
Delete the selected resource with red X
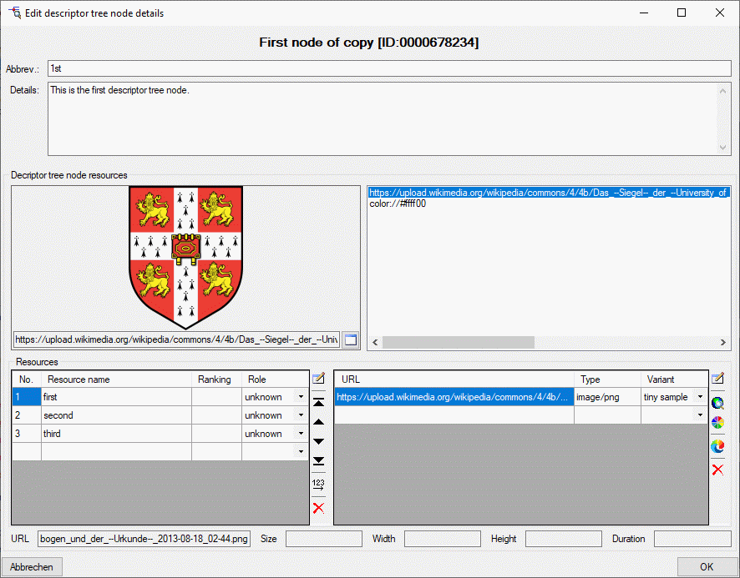click(318, 508)
